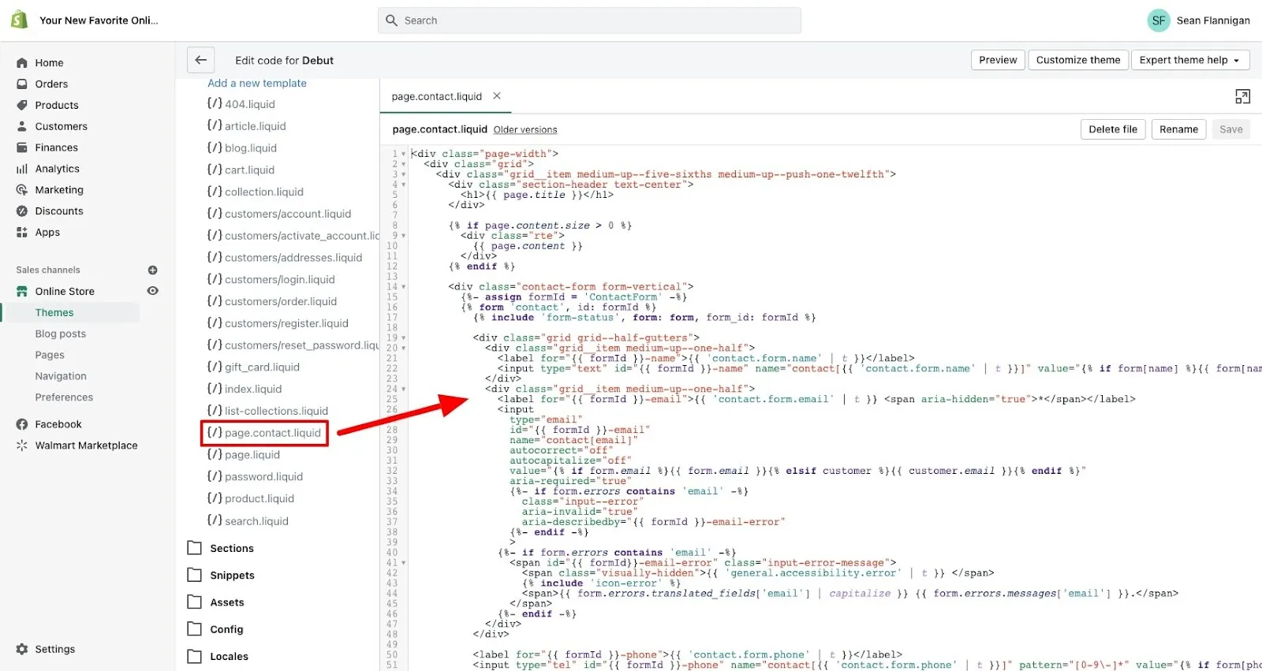Expand the Snippets folder
Screen dimensions: 1262x671
click(x=232, y=576)
